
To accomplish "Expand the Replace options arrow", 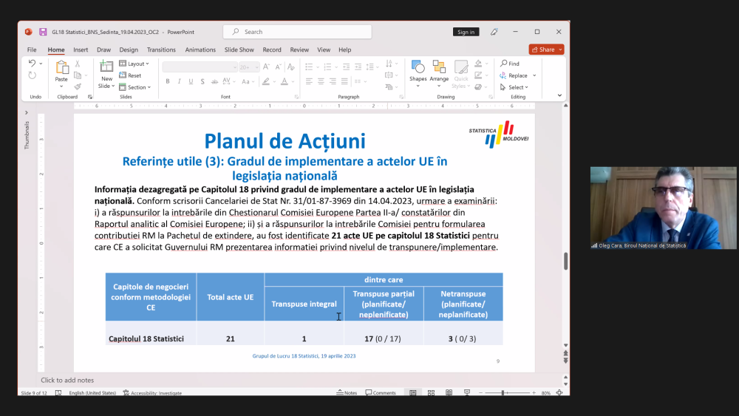I will coord(534,75).
